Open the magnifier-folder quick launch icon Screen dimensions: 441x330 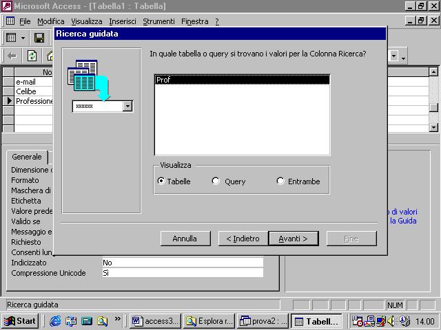click(x=103, y=321)
